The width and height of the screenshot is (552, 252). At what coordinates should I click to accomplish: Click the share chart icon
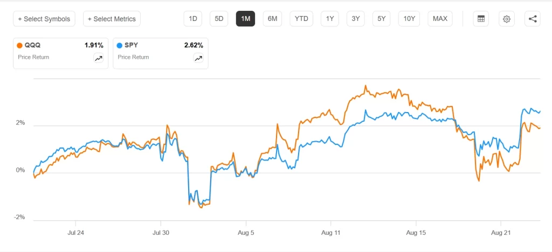(533, 19)
